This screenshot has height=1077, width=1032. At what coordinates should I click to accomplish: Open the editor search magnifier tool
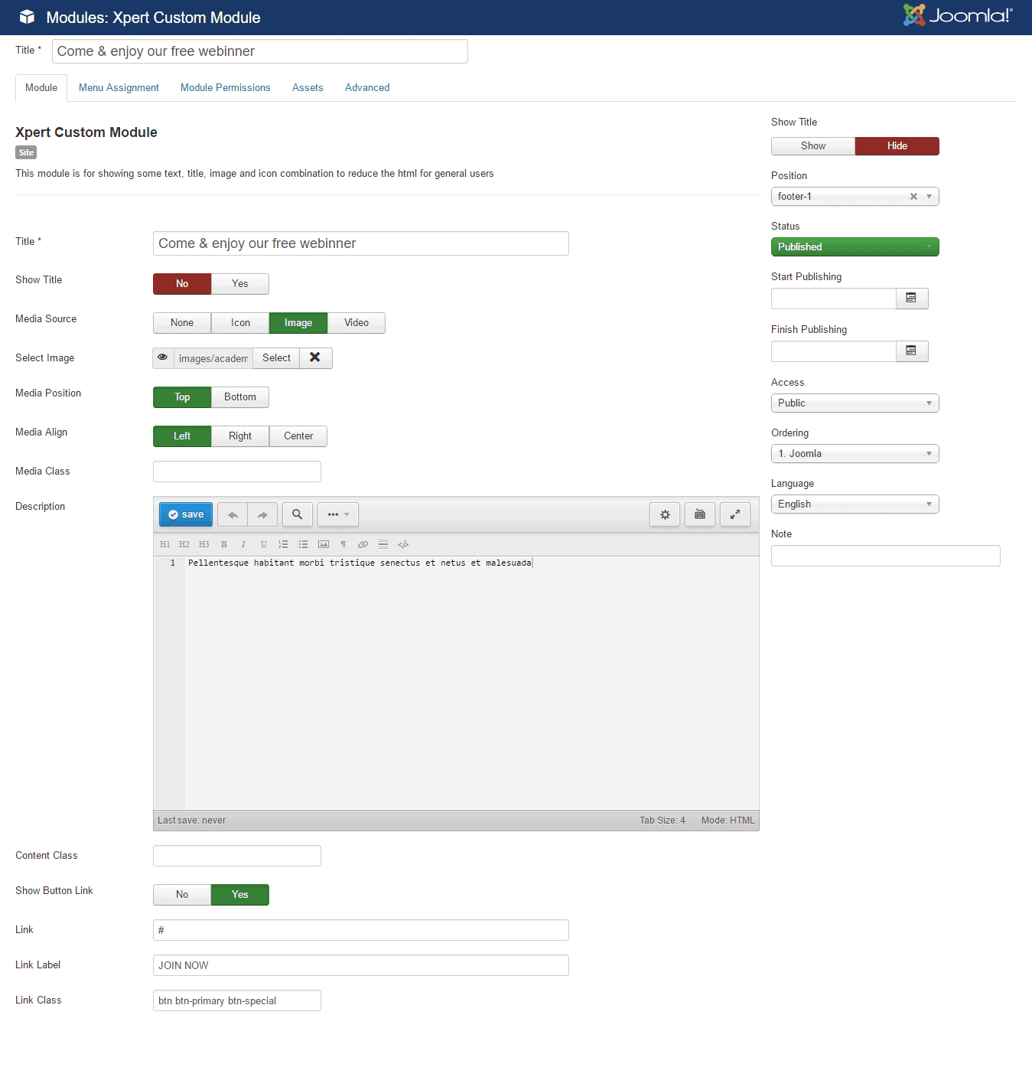point(298,515)
